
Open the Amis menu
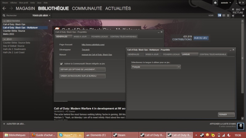(33, 3)
